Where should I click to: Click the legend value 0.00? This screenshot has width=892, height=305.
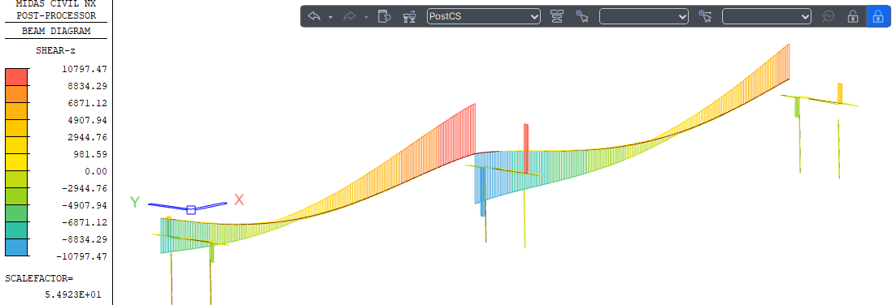(96, 171)
